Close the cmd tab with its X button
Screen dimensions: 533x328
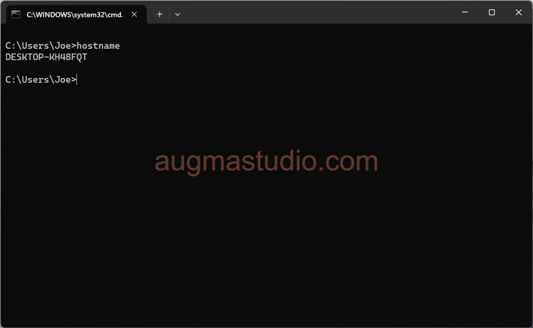pos(134,14)
